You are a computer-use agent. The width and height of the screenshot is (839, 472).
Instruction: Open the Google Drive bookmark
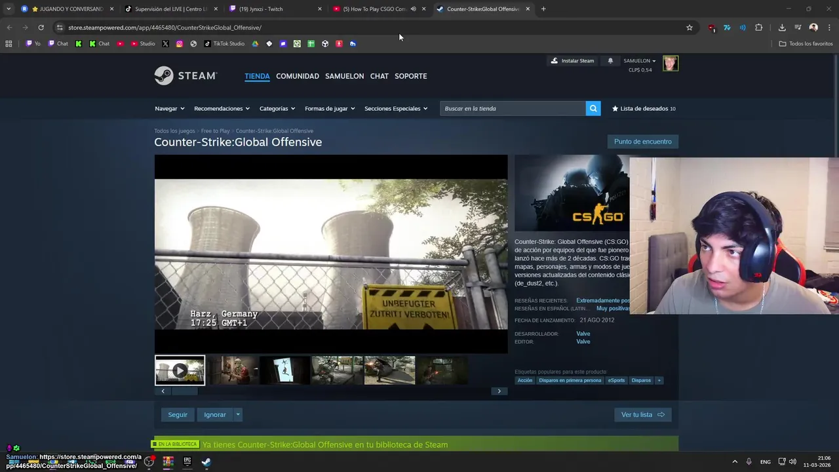coord(255,44)
